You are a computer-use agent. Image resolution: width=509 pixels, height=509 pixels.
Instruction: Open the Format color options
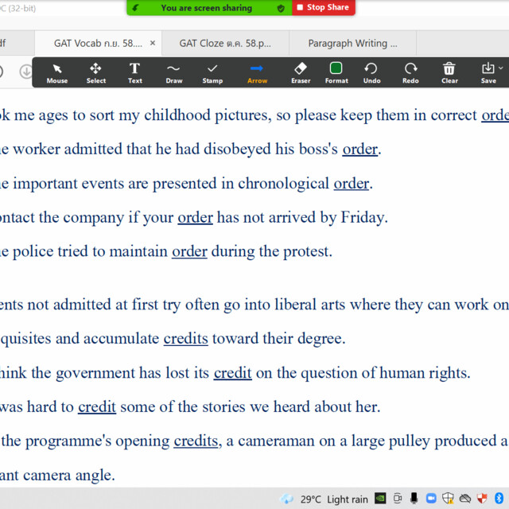click(336, 73)
